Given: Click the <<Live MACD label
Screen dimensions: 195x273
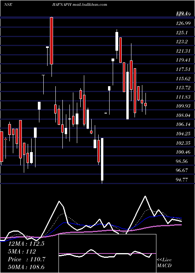Looking at the screenshot, I should click(164, 263).
